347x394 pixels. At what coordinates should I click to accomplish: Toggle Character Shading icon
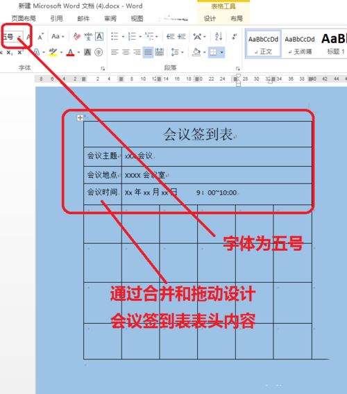pyautogui.click(x=87, y=52)
